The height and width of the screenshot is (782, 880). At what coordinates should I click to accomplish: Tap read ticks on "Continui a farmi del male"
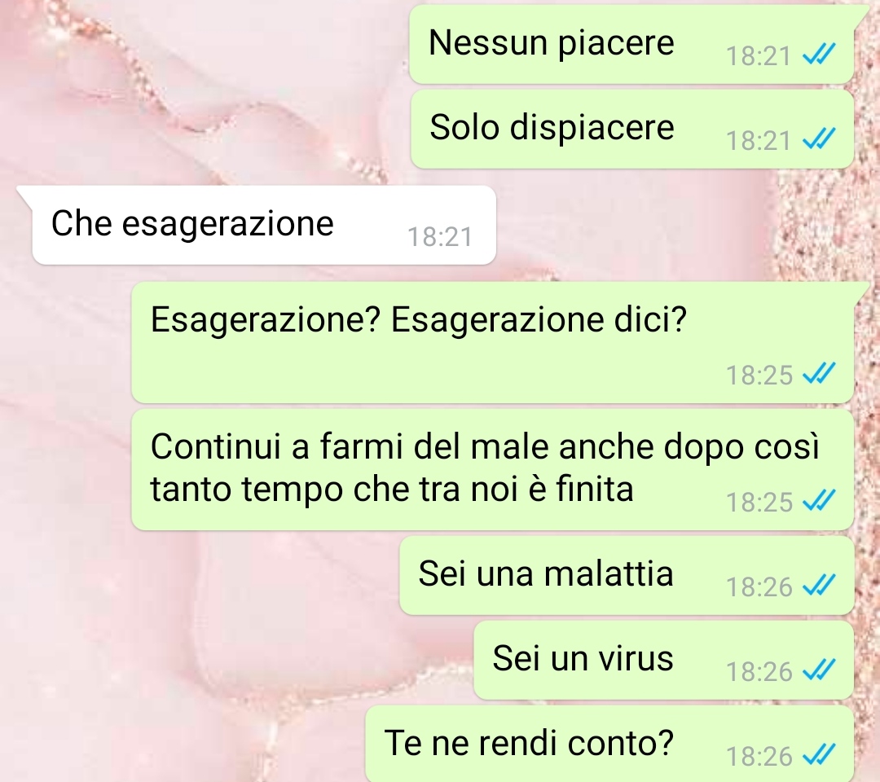819,500
